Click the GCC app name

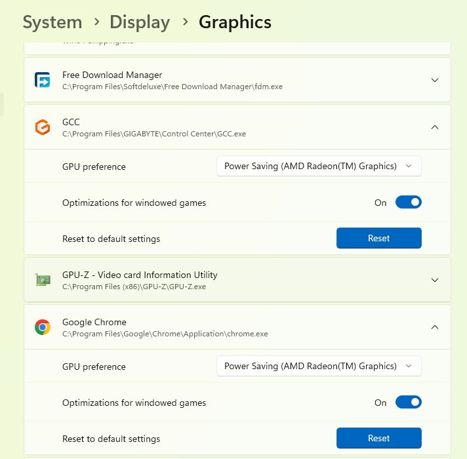(71, 122)
